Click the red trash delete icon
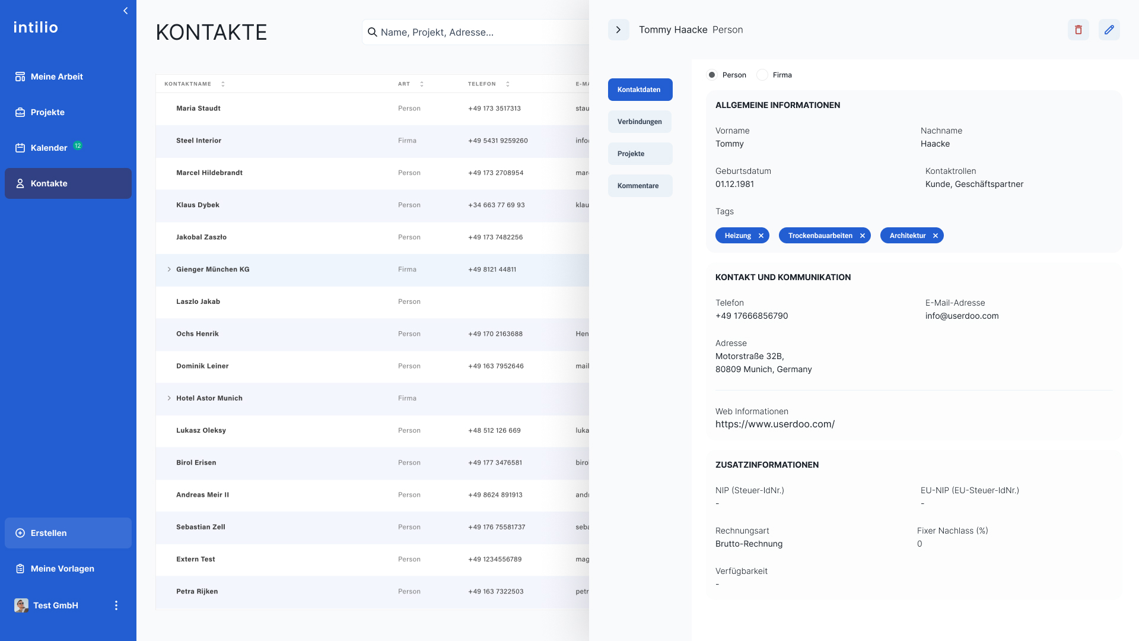 pos(1078,30)
